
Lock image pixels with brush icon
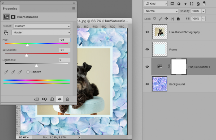(x=160, y=19)
